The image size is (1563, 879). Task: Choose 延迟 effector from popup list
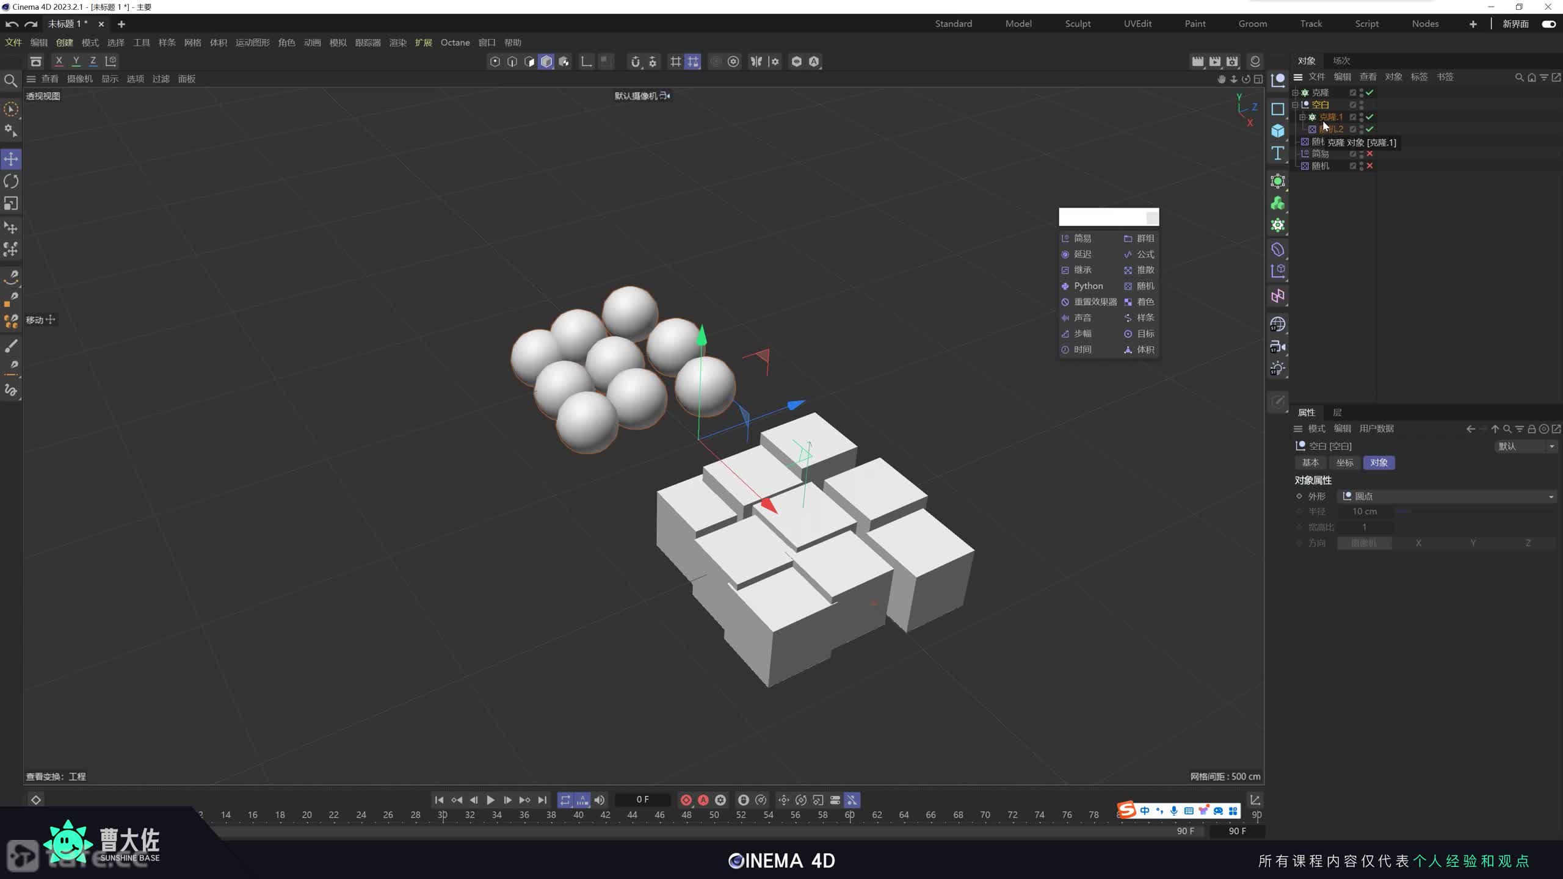tap(1082, 254)
